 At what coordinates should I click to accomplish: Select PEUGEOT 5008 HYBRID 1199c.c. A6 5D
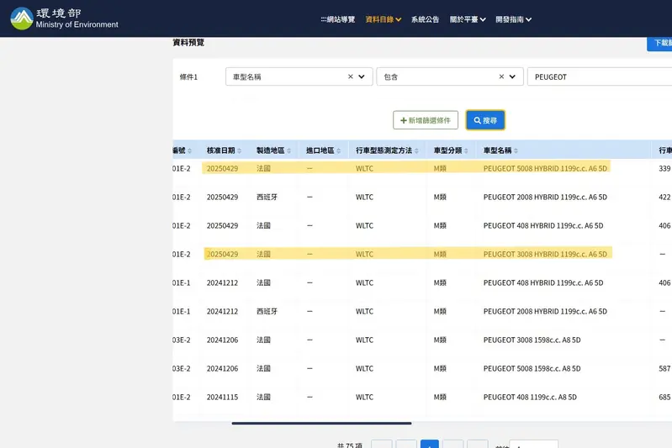coord(545,168)
